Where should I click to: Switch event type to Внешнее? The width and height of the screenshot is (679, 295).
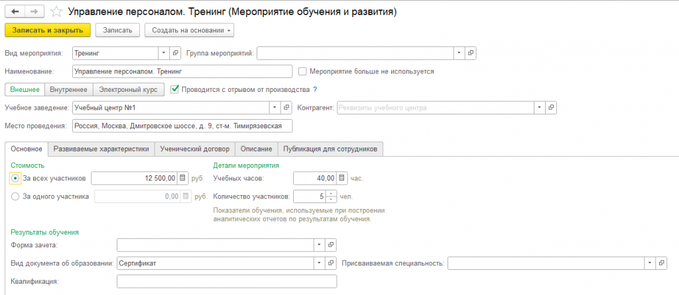pyautogui.click(x=25, y=89)
